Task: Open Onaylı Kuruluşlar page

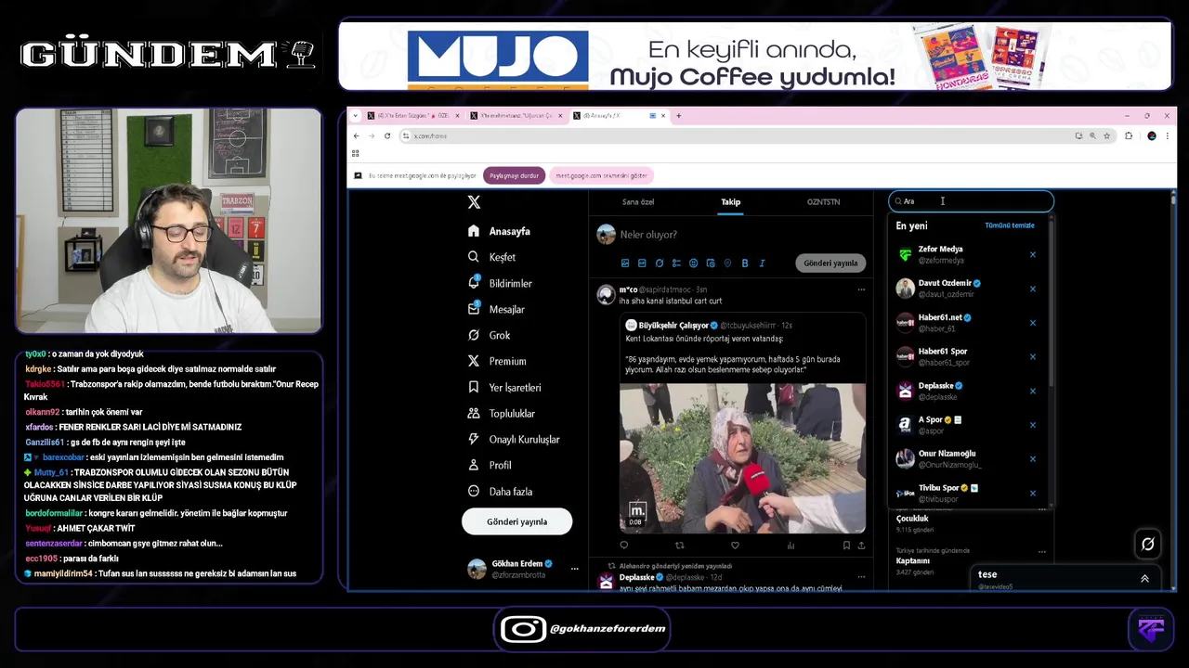Action: click(x=514, y=439)
